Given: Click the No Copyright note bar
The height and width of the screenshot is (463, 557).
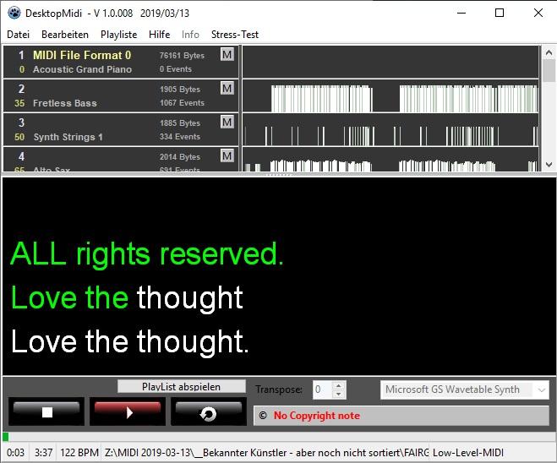Looking at the screenshot, I should coord(401,416).
